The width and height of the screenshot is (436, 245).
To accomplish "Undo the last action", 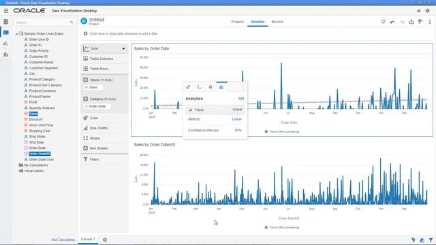I will pos(392,22).
